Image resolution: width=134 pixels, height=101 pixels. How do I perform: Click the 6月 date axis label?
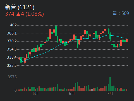click(x=72, y=93)
